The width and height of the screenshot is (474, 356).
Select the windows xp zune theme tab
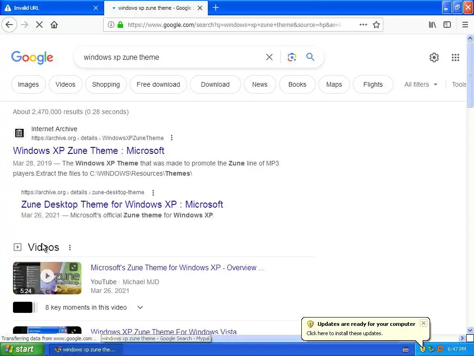pos(156,8)
